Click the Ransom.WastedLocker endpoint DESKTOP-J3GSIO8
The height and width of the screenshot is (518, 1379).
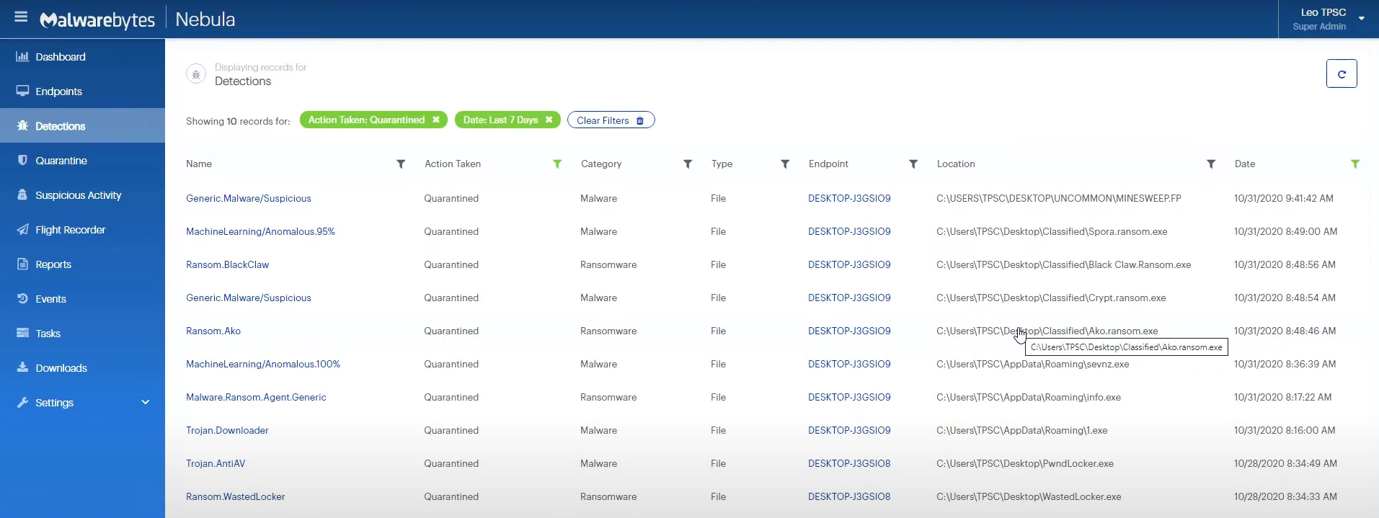pyautogui.click(x=849, y=497)
